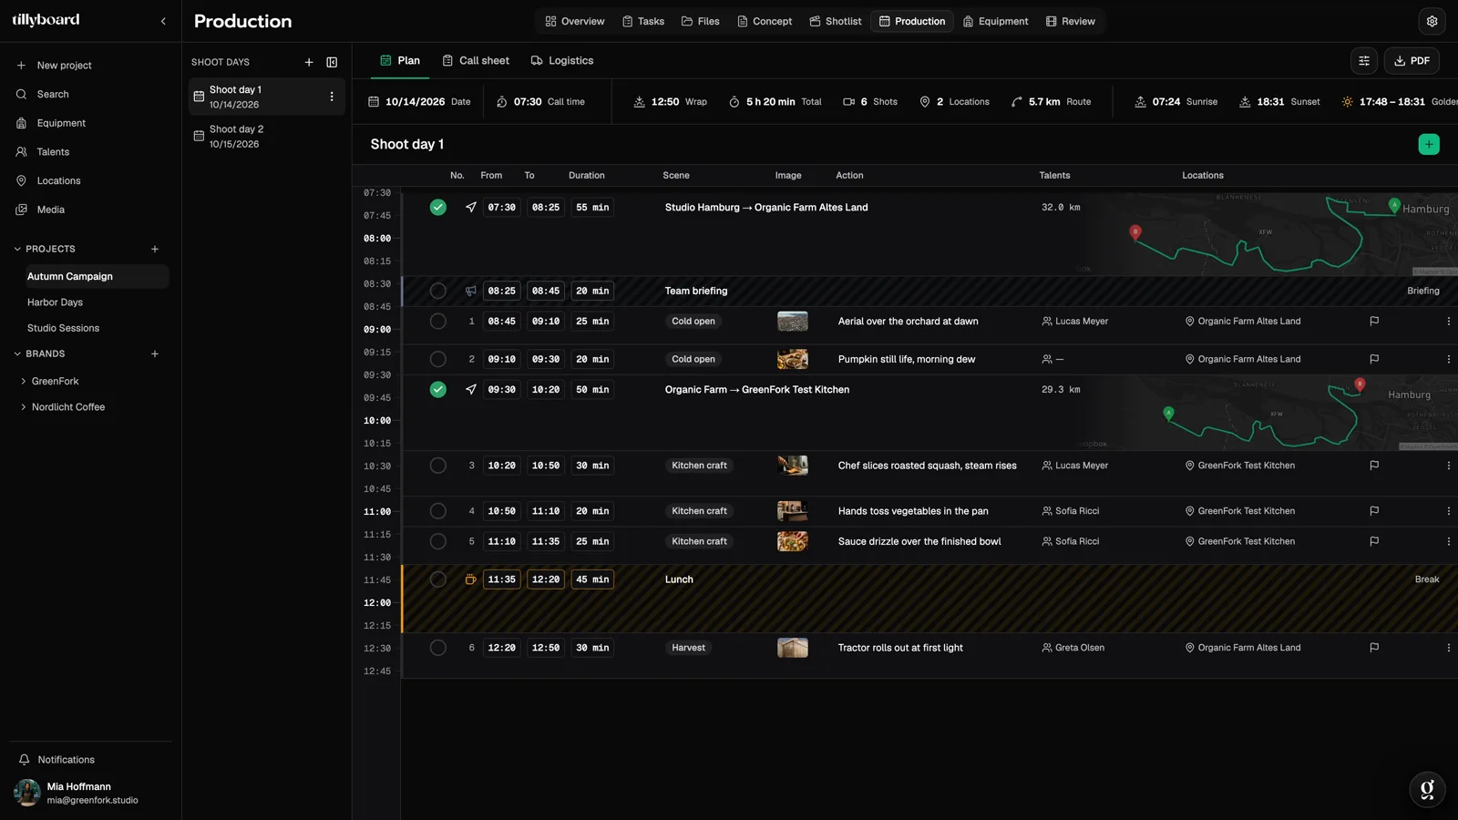Add a new project with the plus icon

[155, 249]
